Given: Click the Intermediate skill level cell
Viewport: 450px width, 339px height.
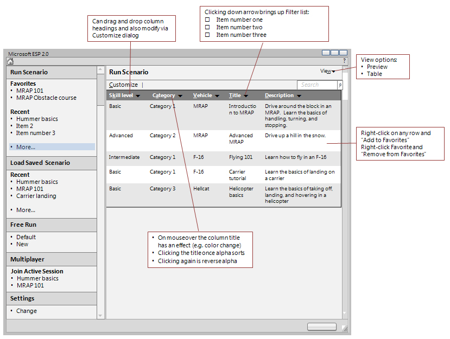Looking at the screenshot, I should coord(124,157).
